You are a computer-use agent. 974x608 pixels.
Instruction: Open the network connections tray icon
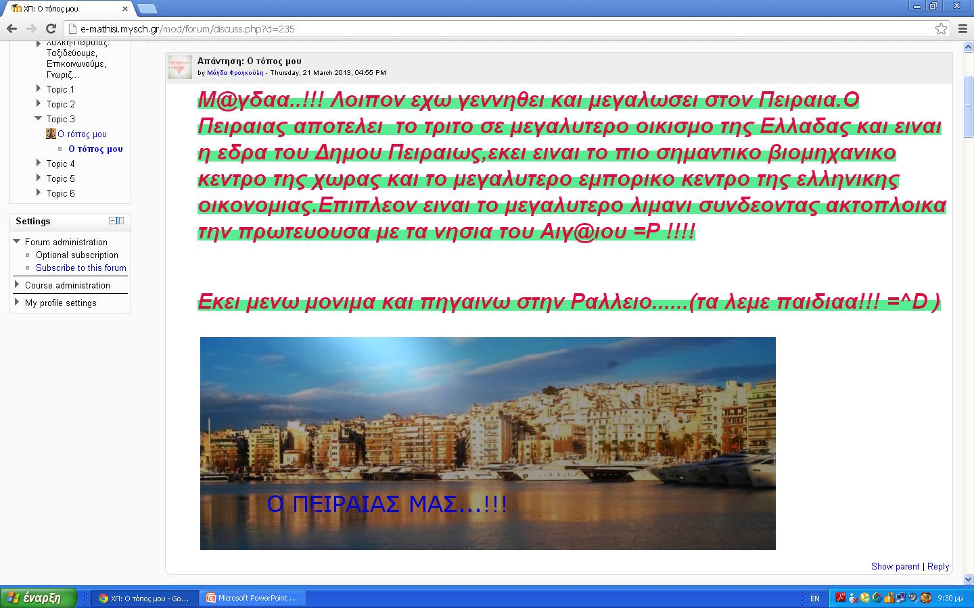click(x=901, y=598)
